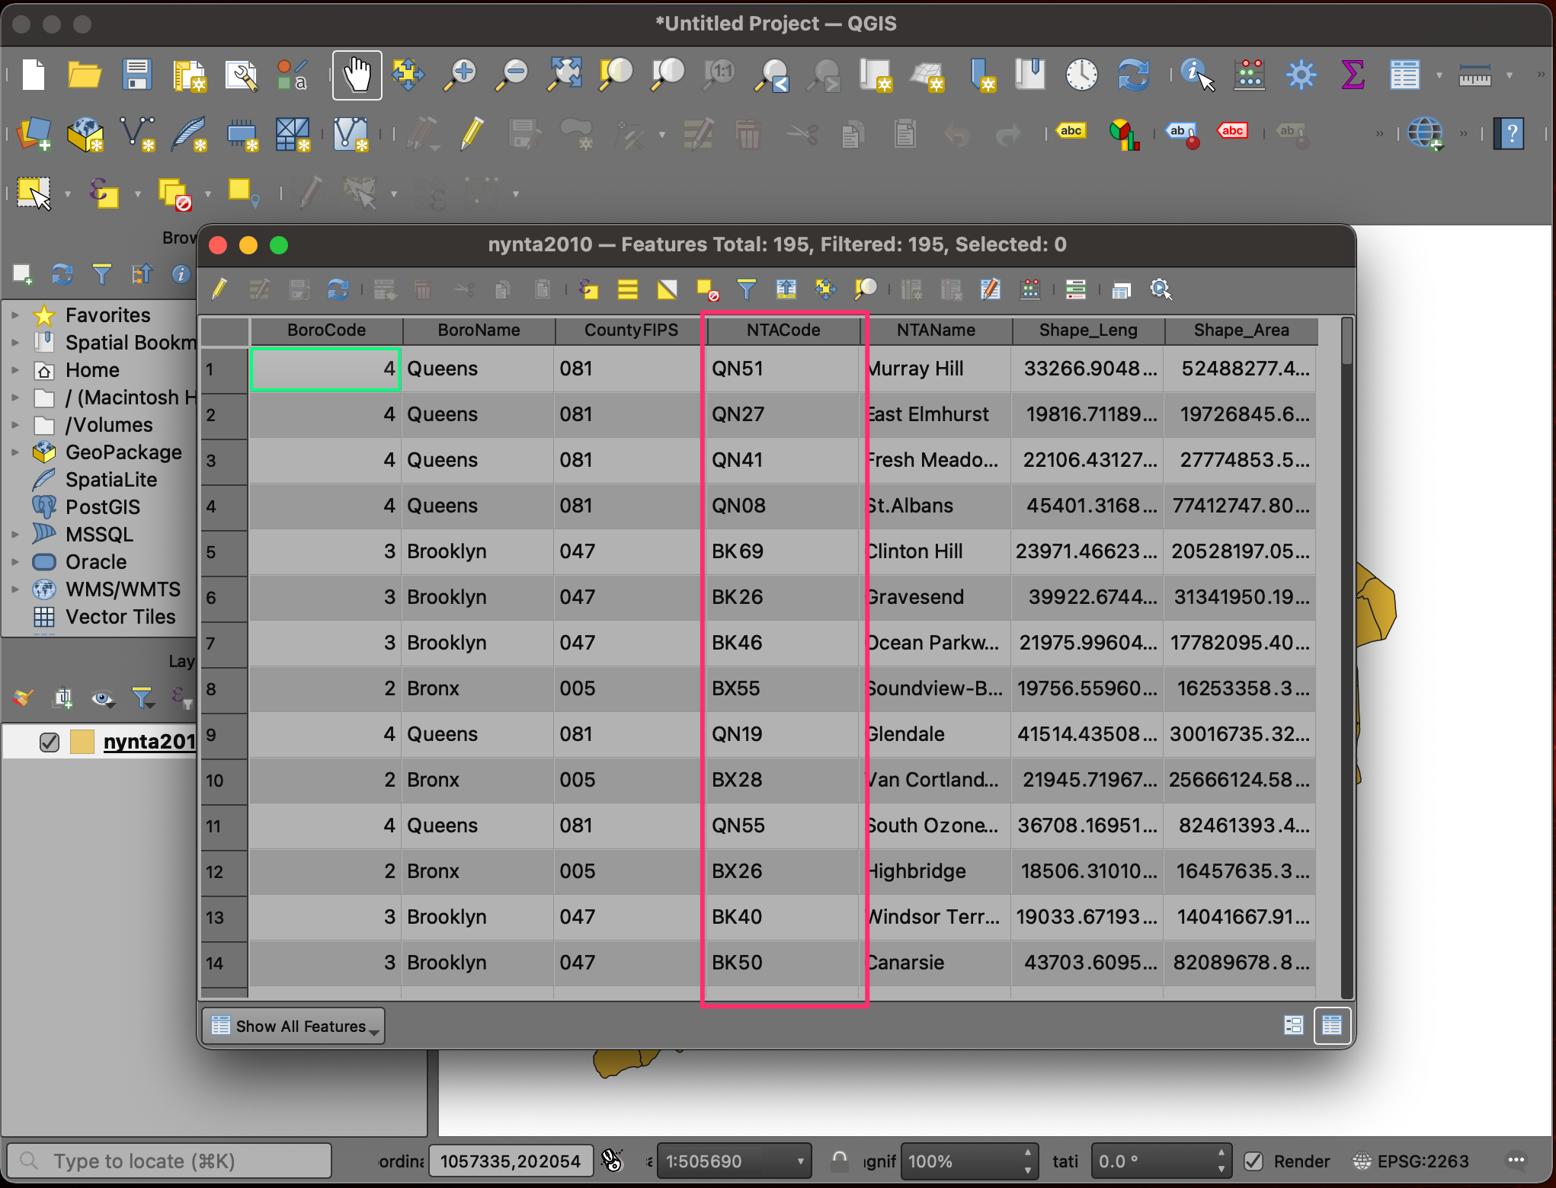Click the Type to locate search field
The image size is (1556, 1188).
[169, 1161]
